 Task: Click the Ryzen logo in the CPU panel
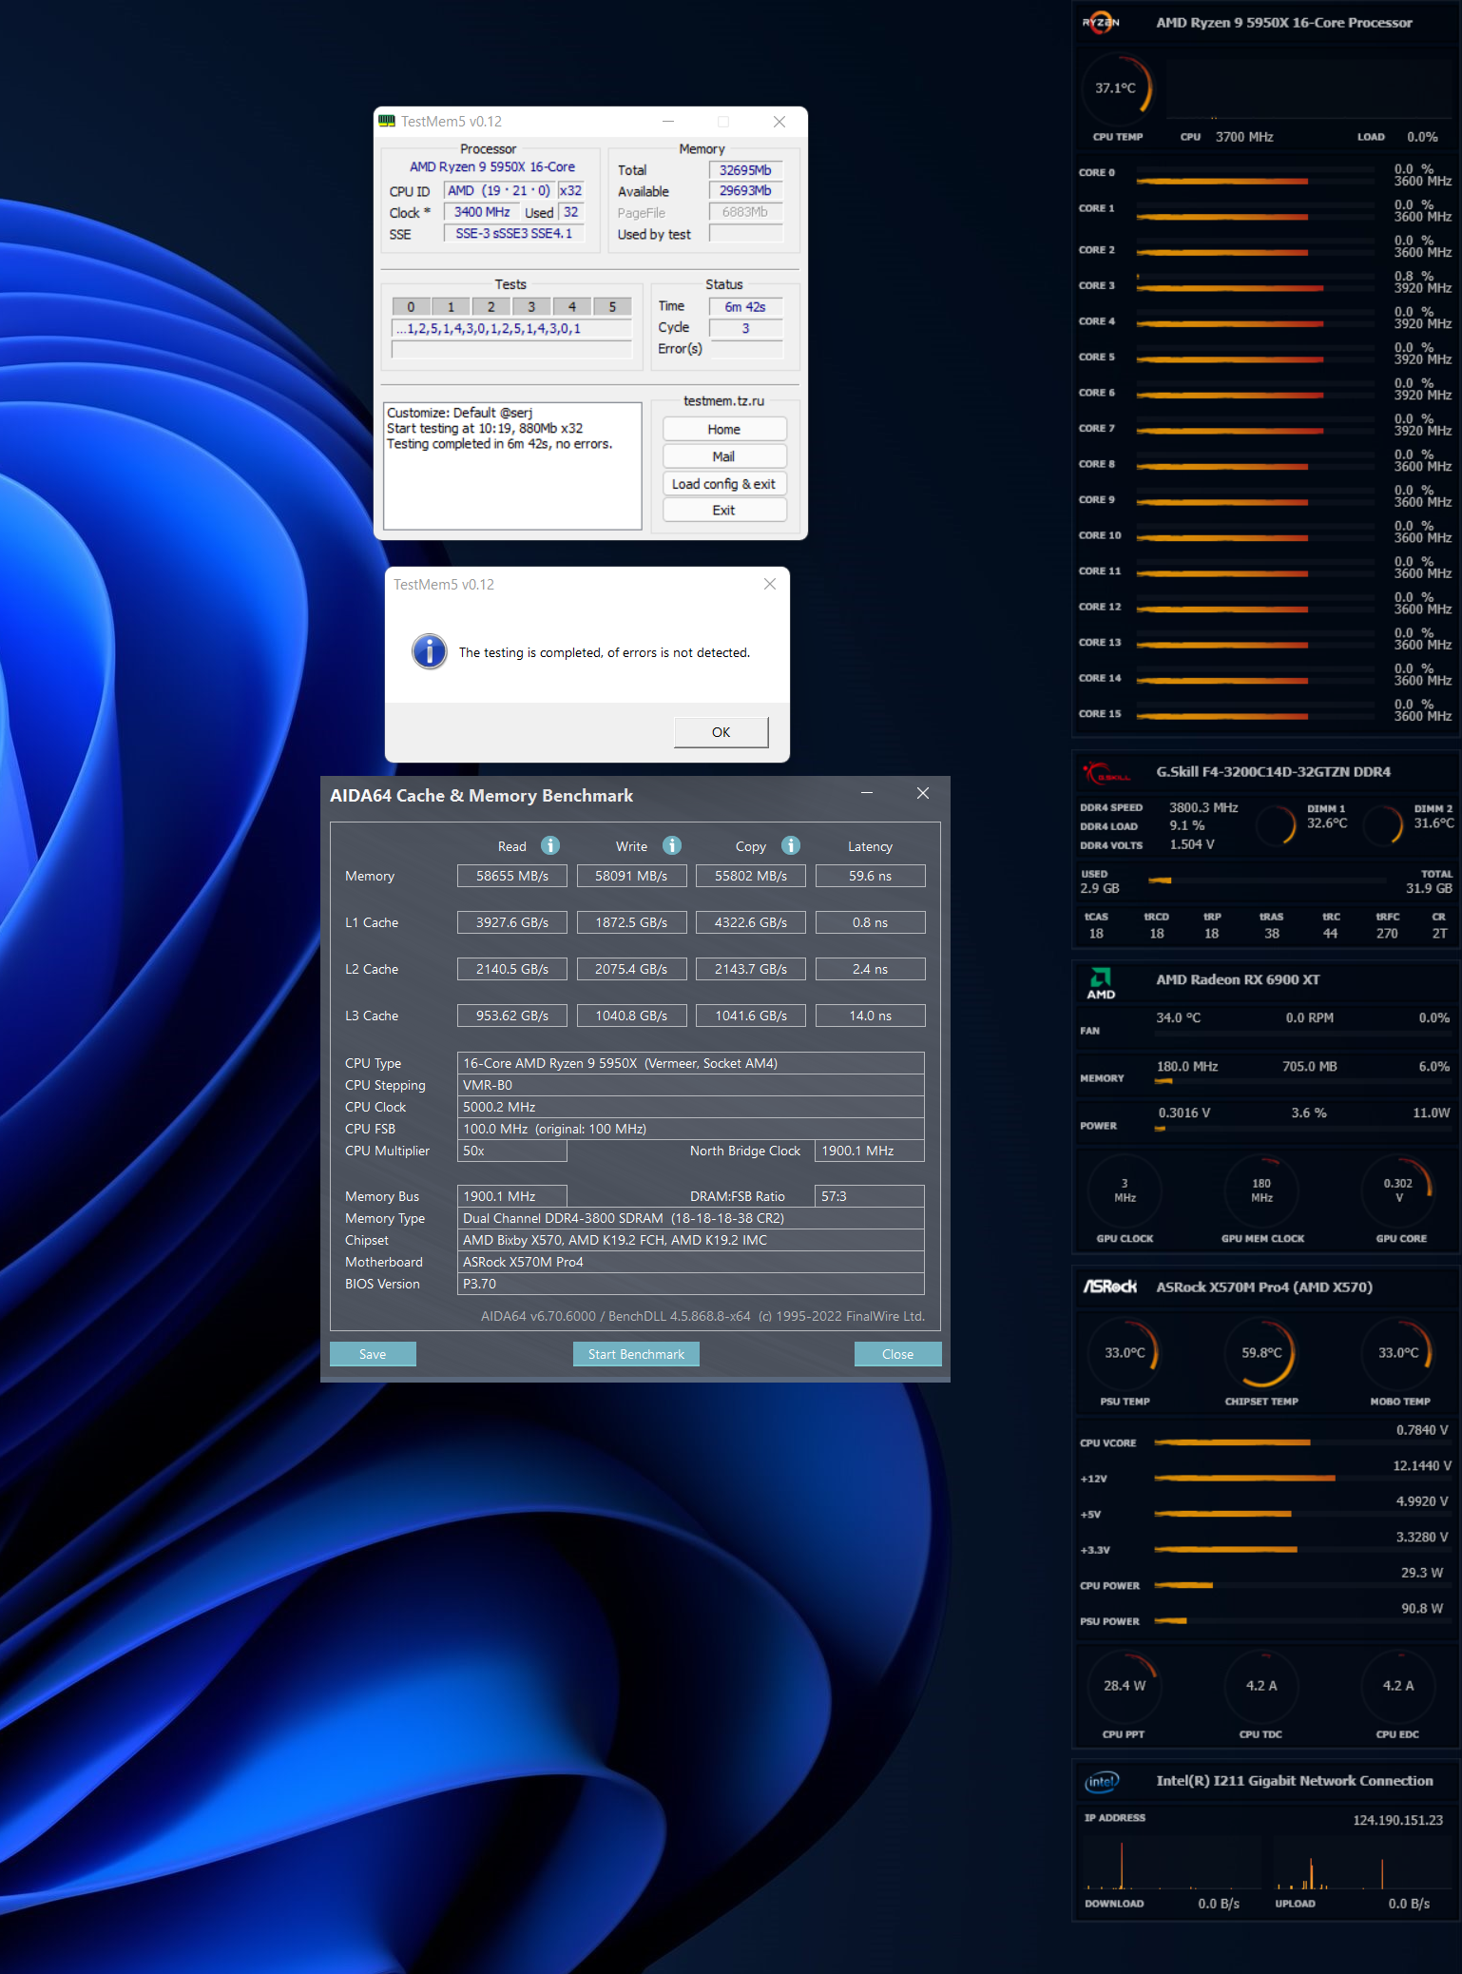tap(1101, 22)
